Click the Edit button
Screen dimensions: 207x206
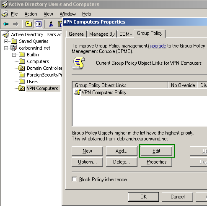(156, 151)
